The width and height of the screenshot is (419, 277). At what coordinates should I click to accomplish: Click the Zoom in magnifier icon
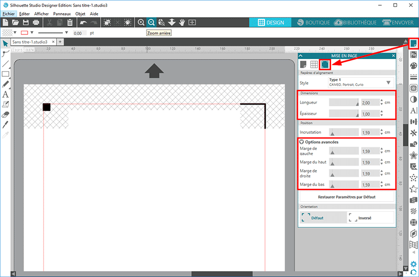[141, 22]
